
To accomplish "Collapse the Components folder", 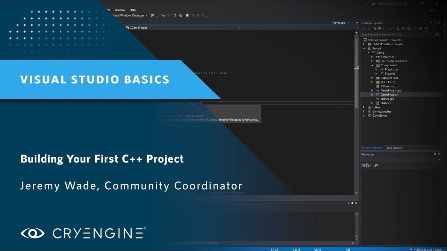I will [x=372, y=65].
